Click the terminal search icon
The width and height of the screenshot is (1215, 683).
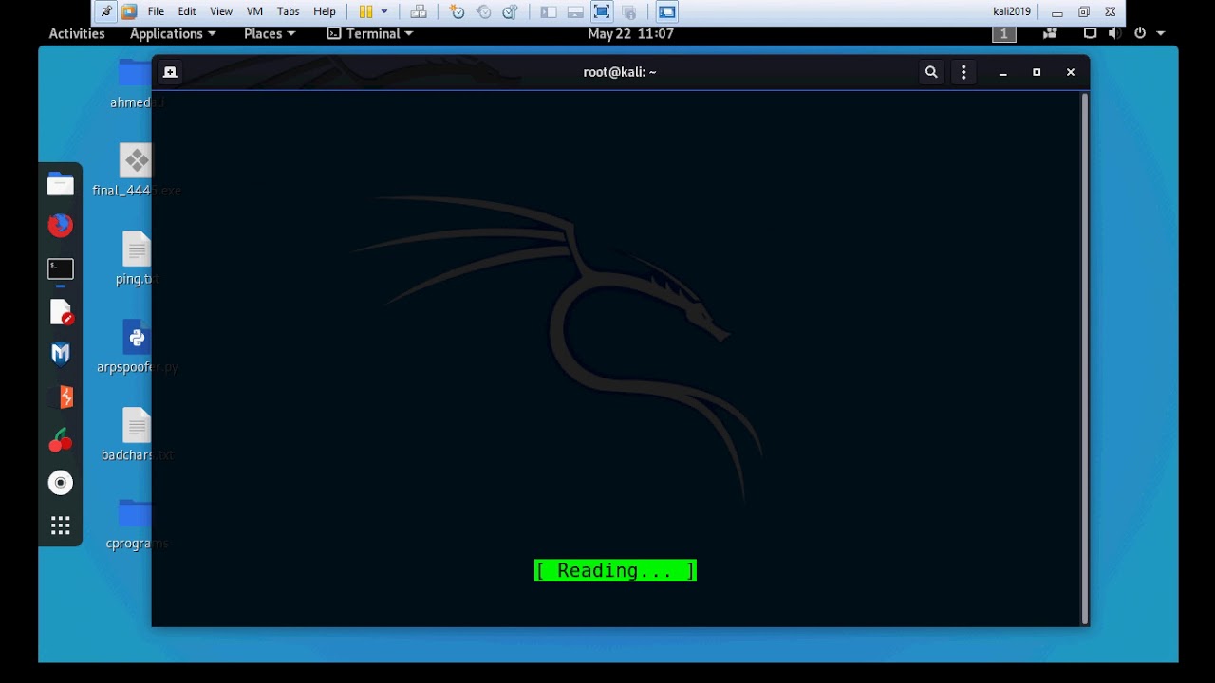pos(931,72)
